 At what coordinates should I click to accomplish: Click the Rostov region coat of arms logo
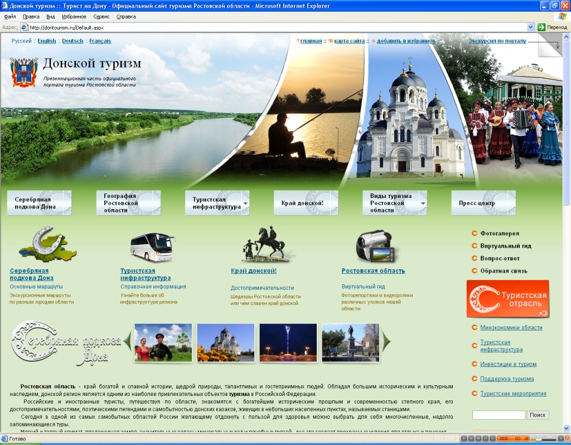coord(24,72)
